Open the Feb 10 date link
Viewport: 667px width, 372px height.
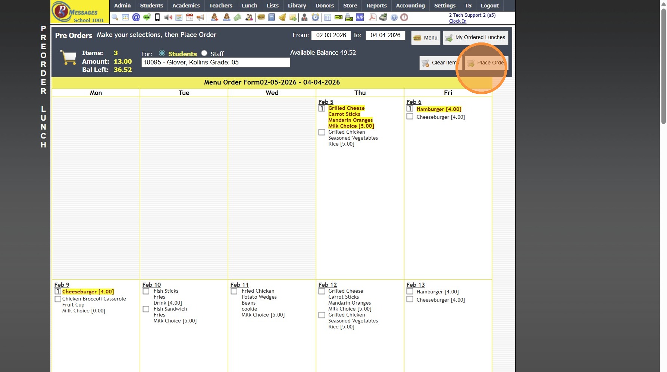(151, 284)
